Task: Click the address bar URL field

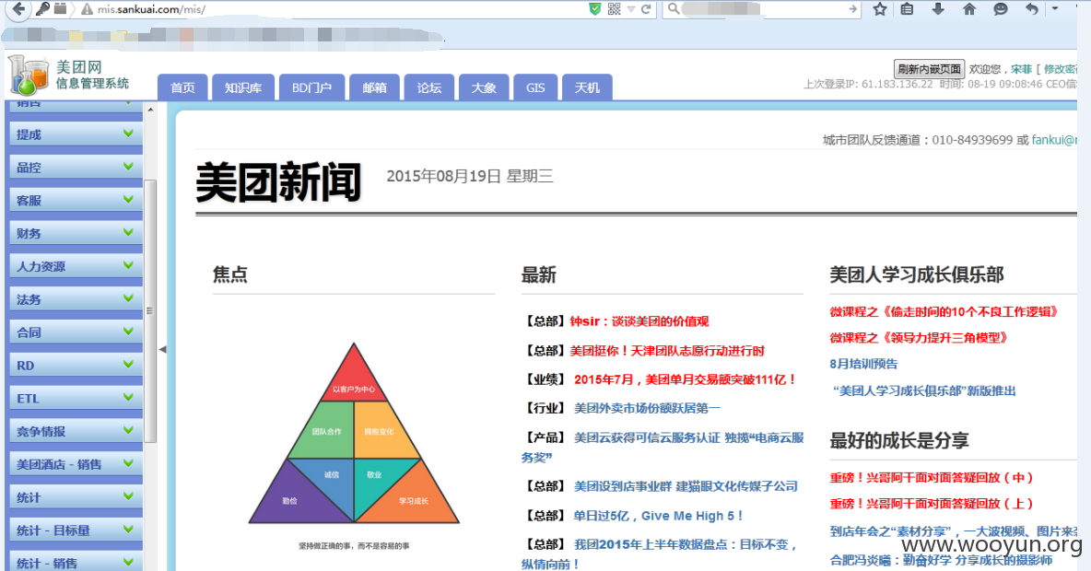Action: tap(341, 10)
